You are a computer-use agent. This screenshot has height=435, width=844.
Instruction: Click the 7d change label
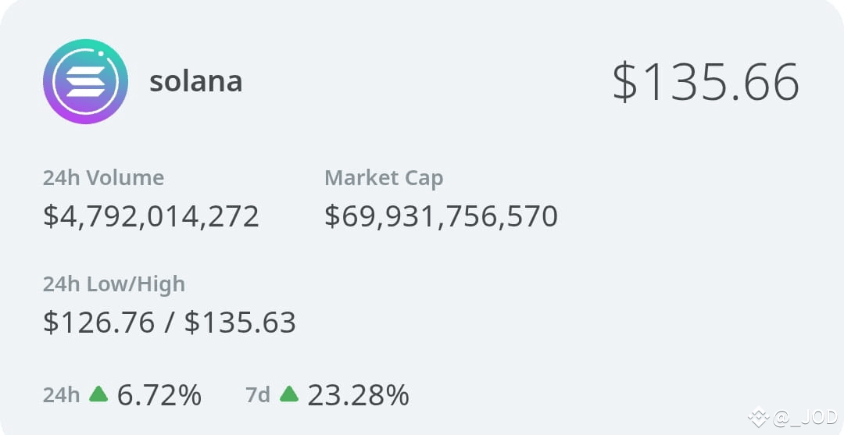[258, 395]
